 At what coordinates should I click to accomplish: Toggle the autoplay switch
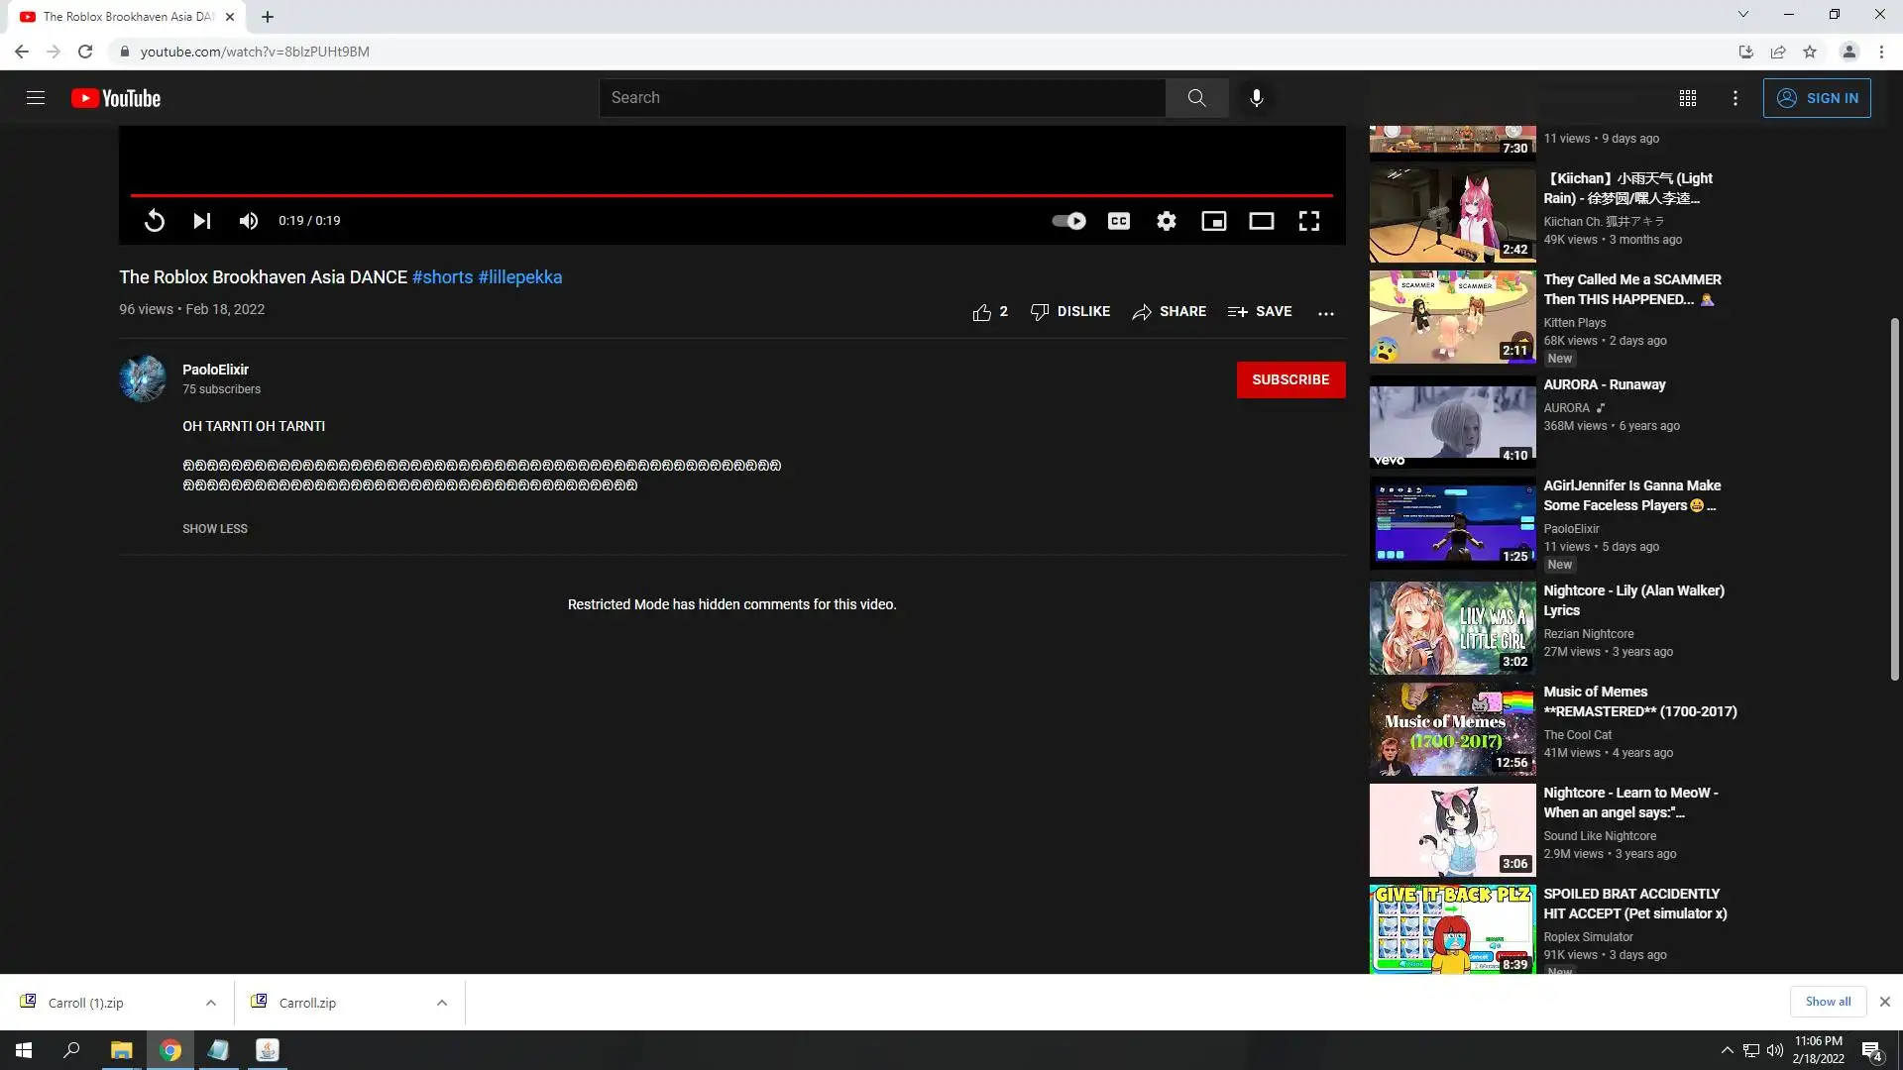pyautogui.click(x=1068, y=221)
